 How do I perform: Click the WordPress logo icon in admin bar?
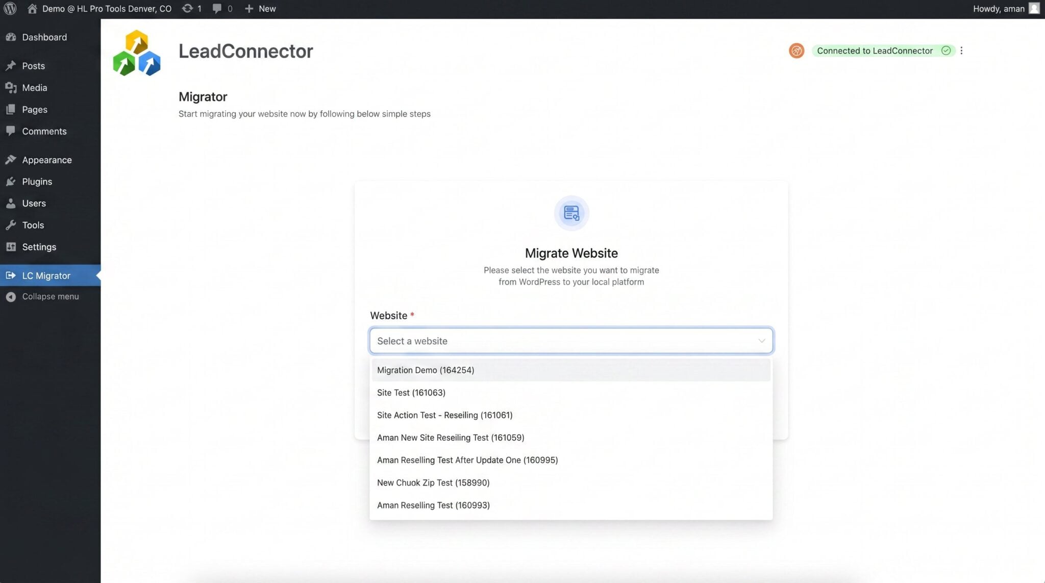pos(10,9)
